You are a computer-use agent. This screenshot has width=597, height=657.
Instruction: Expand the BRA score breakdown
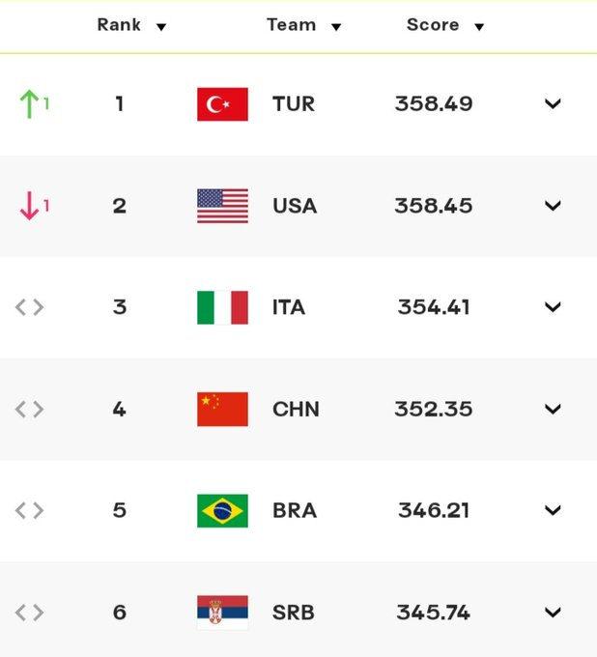tap(553, 510)
